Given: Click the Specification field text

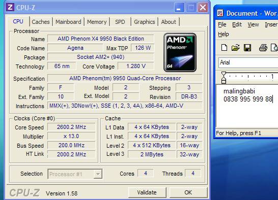Looking at the screenshot, I should pyautogui.click(x=125, y=78).
